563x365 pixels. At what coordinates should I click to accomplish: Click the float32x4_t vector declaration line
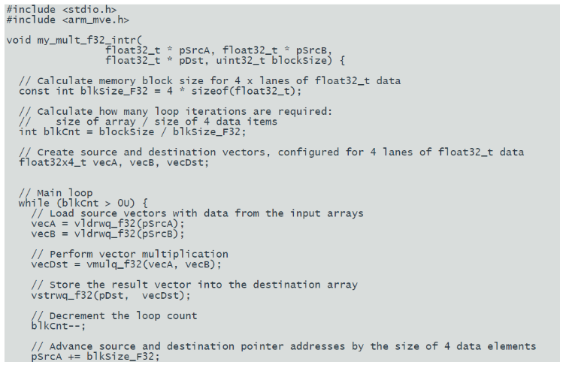pos(114,162)
